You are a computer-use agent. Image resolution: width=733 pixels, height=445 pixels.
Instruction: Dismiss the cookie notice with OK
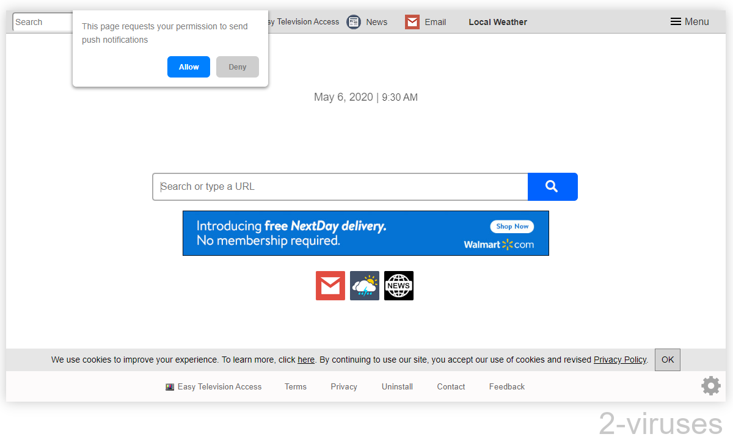point(667,360)
